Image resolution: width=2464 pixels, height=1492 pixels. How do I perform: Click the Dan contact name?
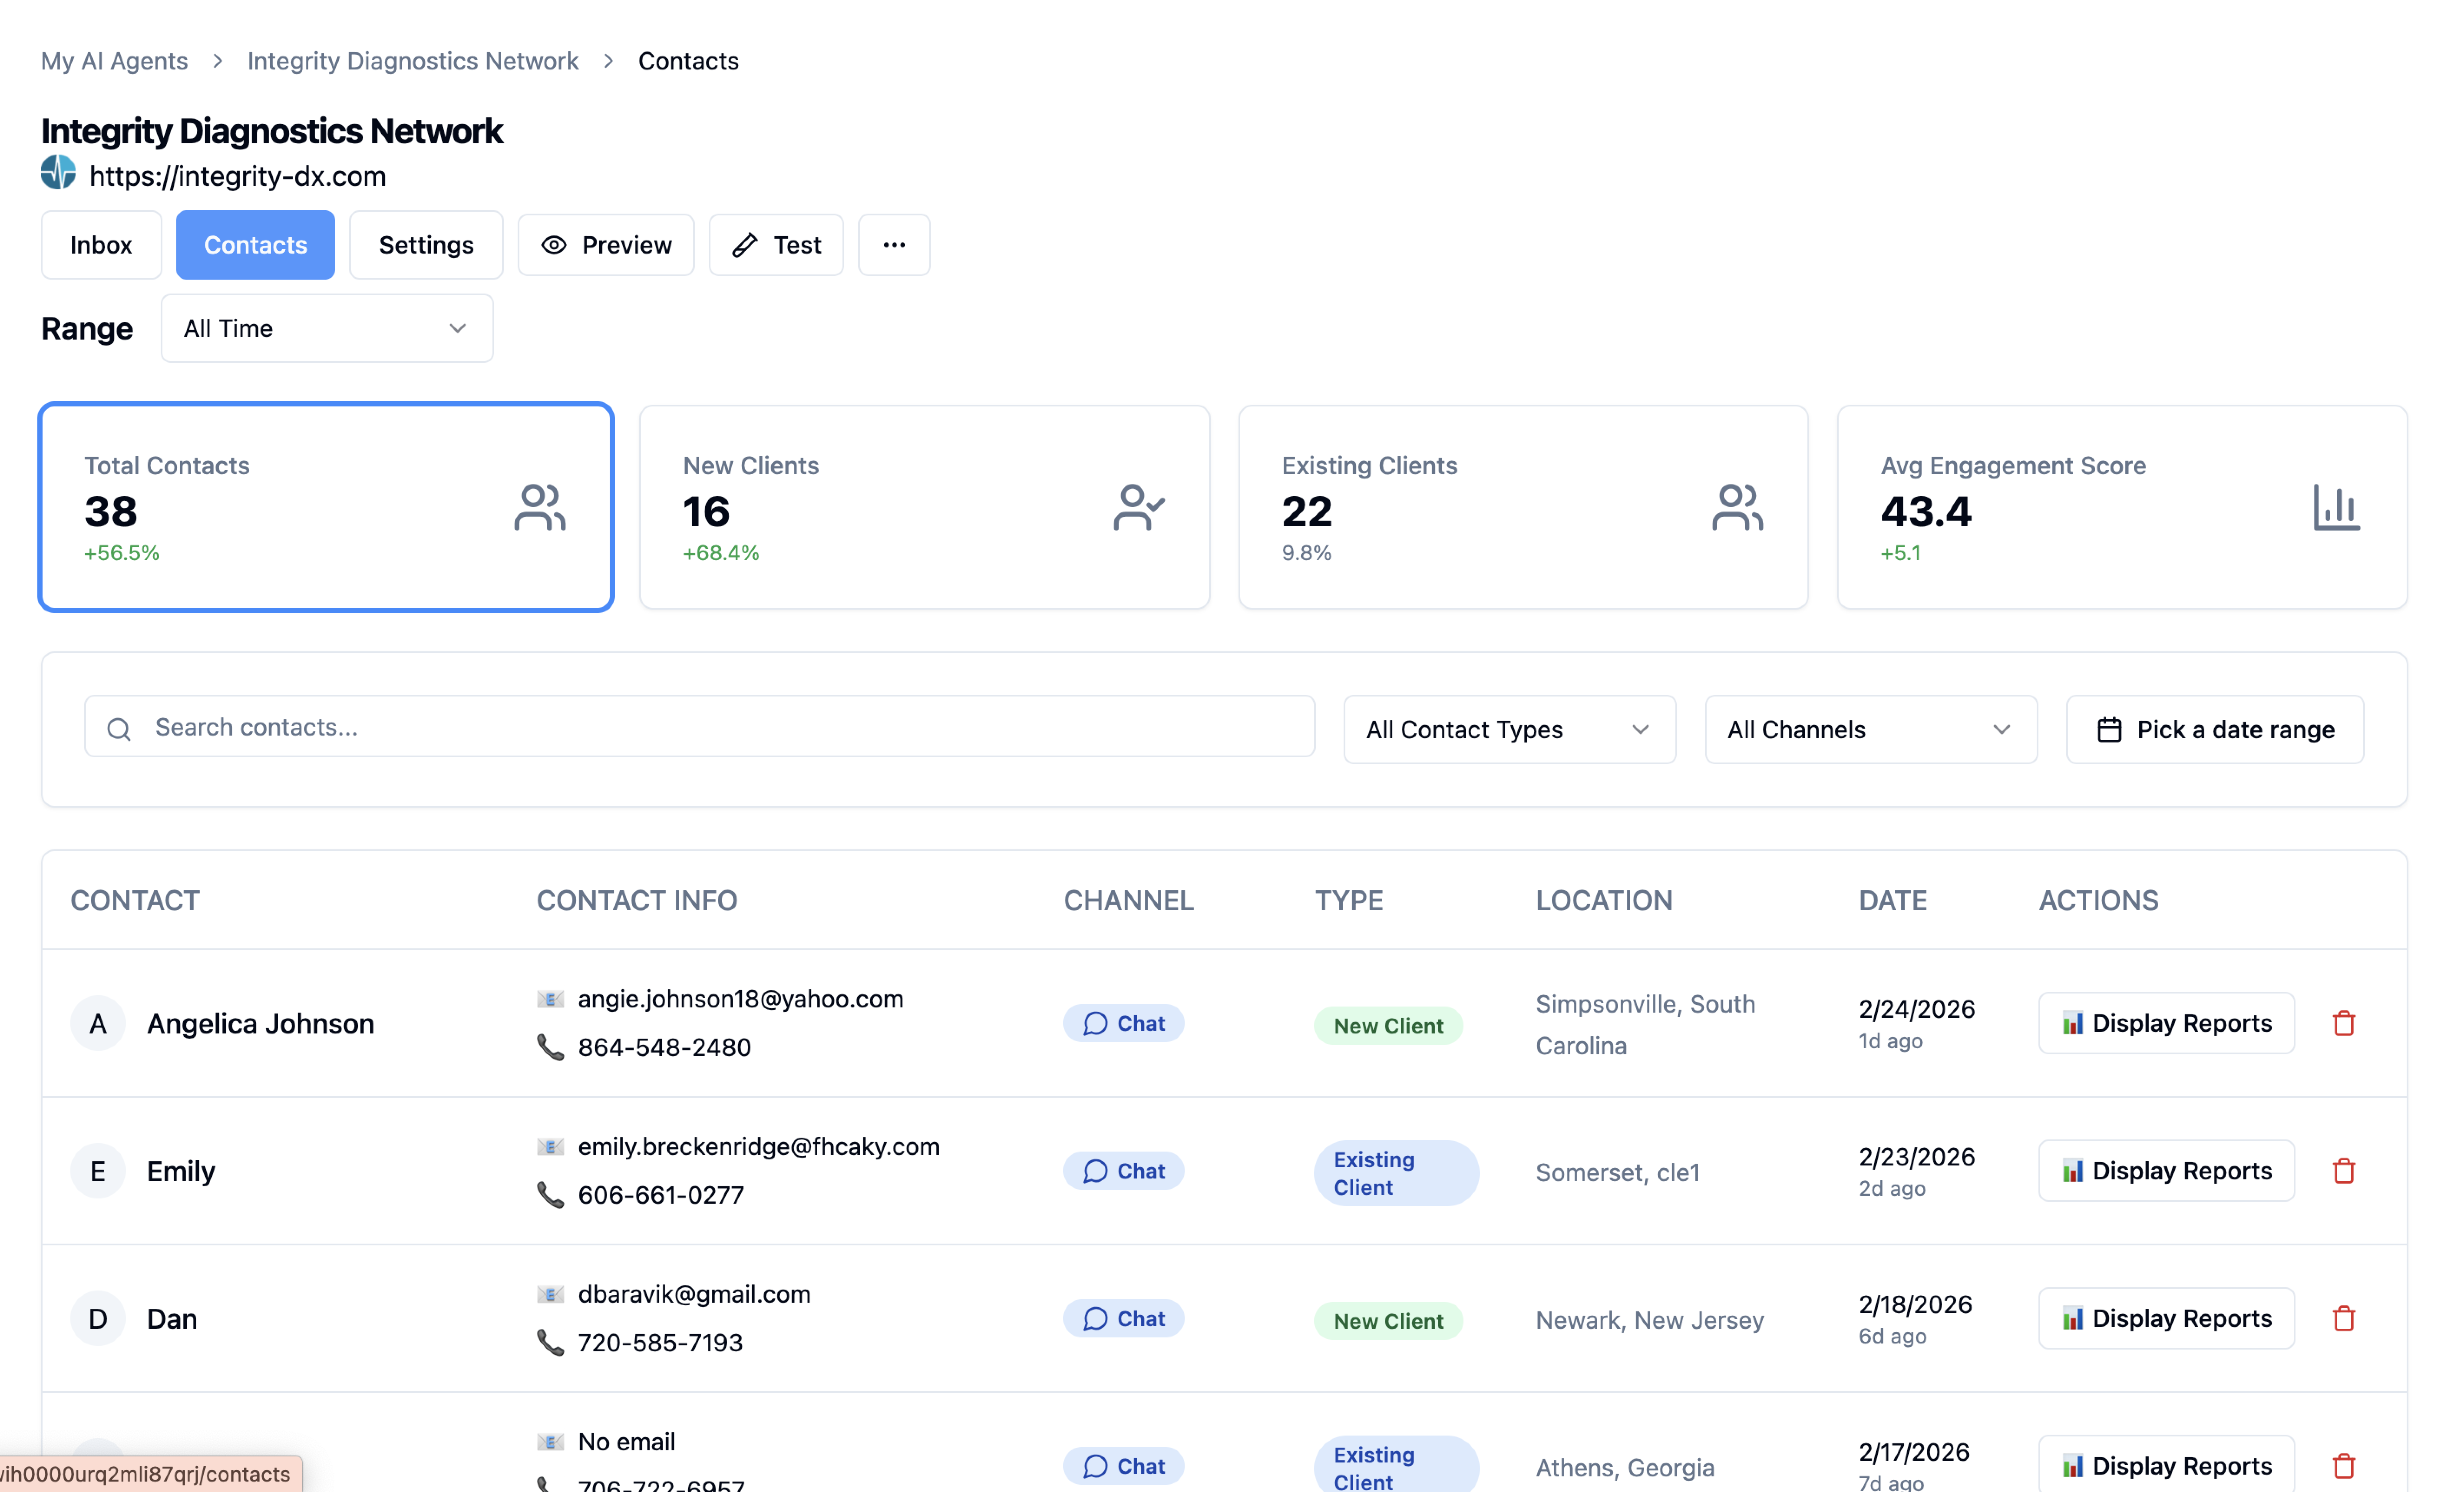[x=172, y=1319]
